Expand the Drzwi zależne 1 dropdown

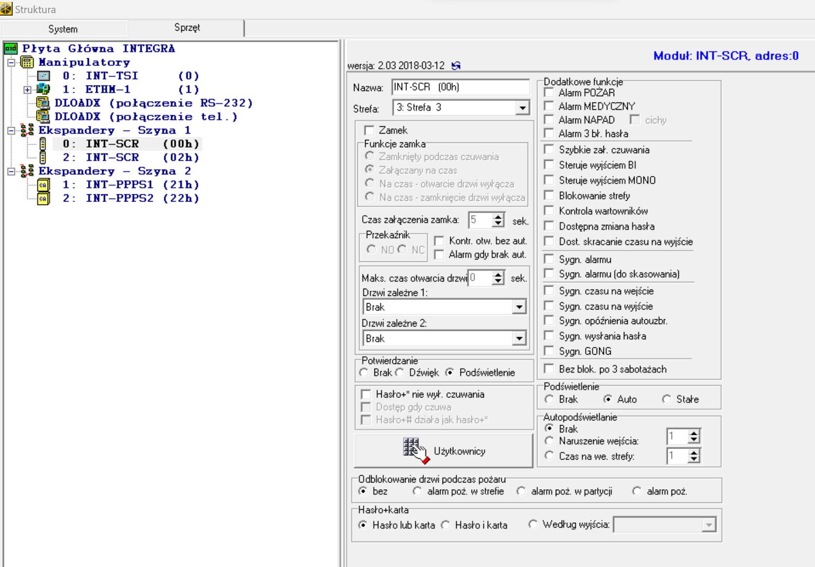519,307
